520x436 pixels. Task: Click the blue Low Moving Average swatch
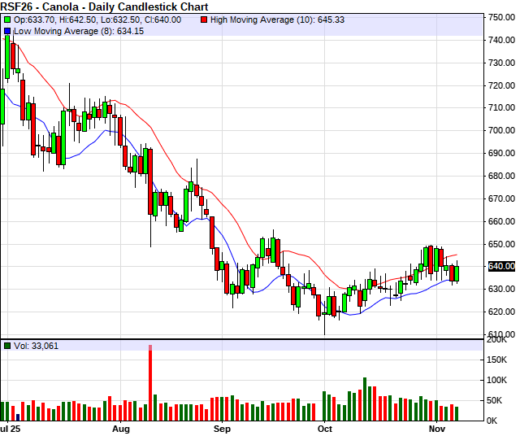tap(7, 31)
